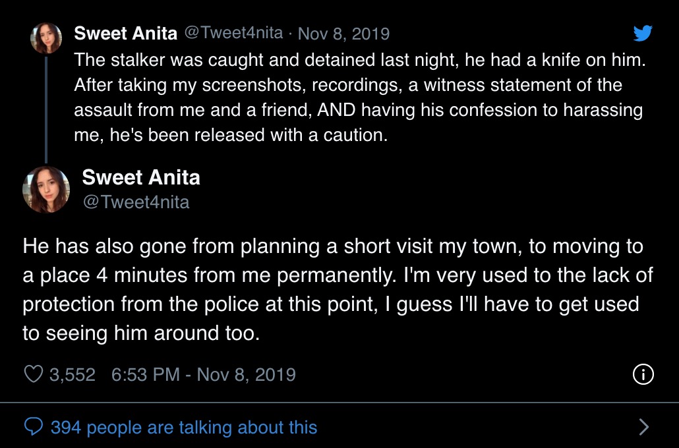
Task: Expand the conversation using the right chevron arrow
Action: 644,427
